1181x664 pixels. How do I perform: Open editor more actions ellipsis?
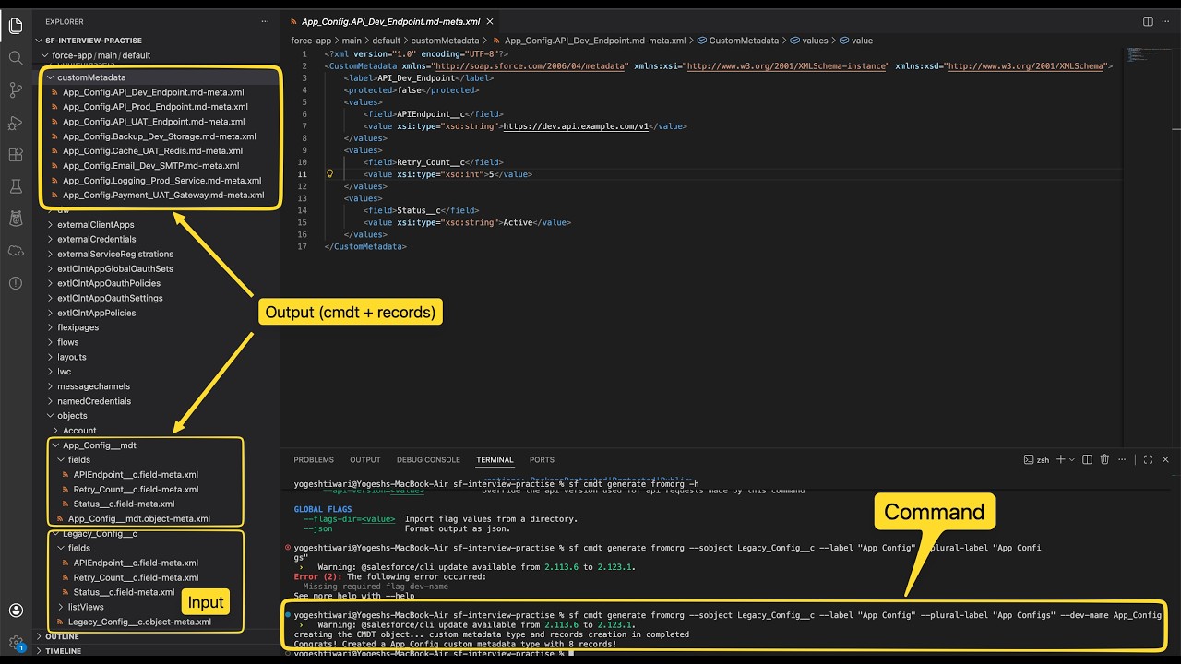click(x=1166, y=21)
